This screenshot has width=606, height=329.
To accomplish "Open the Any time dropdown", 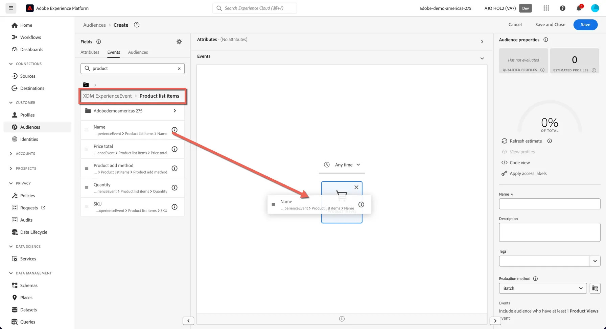I will click(x=342, y=165).
